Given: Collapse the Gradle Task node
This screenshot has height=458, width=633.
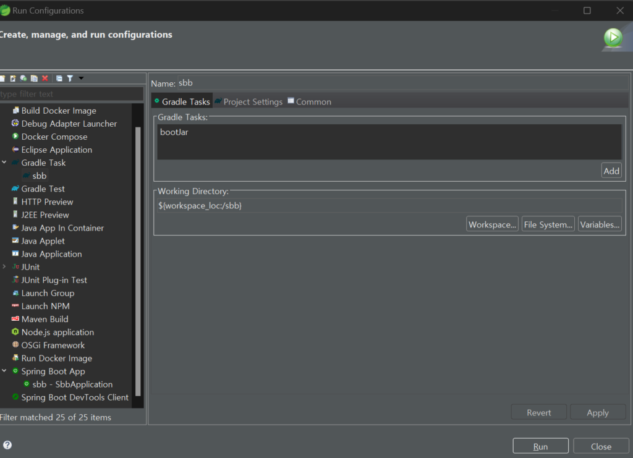Looking at the screenshot, I should point(4,162).
